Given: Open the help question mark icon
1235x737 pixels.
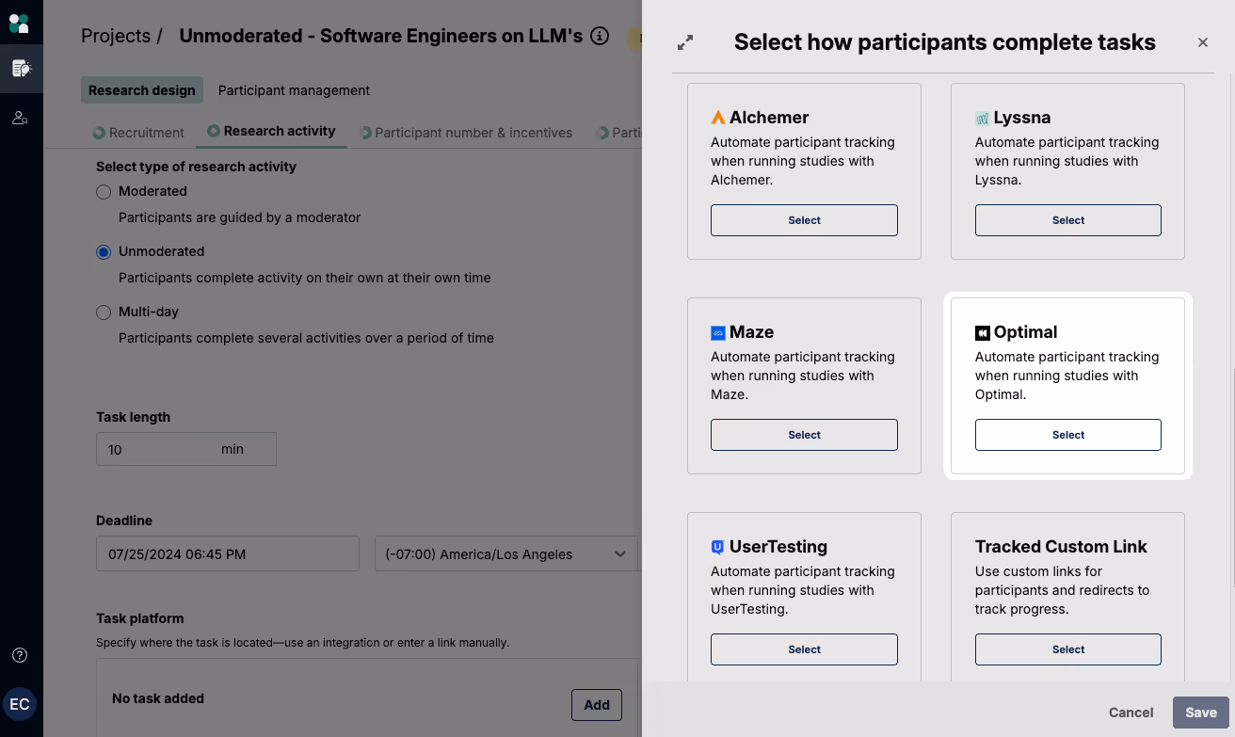Looking at the screenshot, I should pyautogui.click(x=20, y=655).
